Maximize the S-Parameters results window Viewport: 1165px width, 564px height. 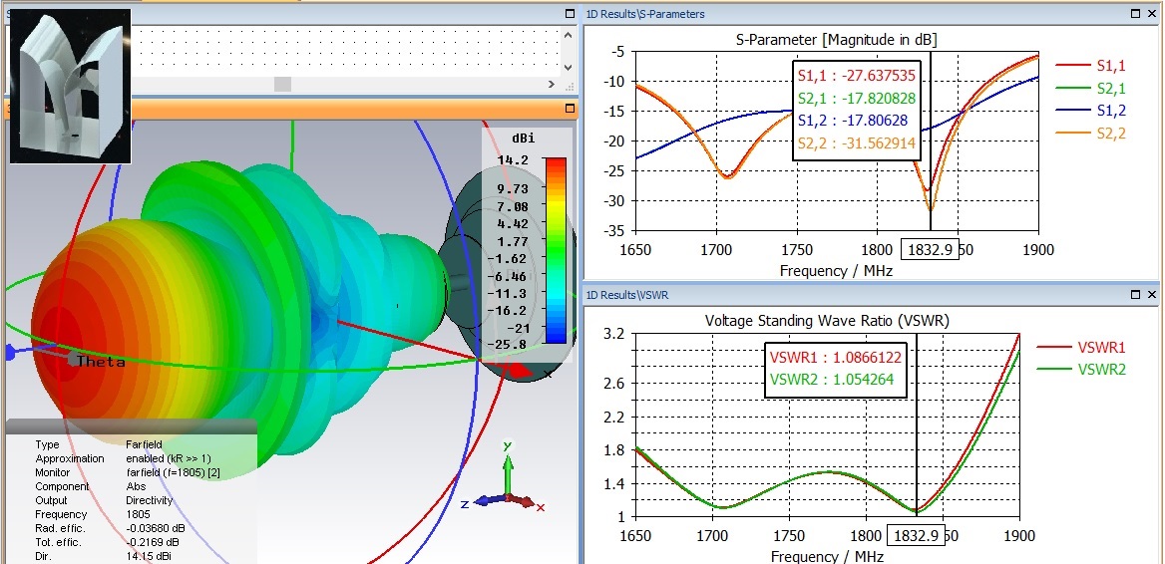(x=1136, y=14)
